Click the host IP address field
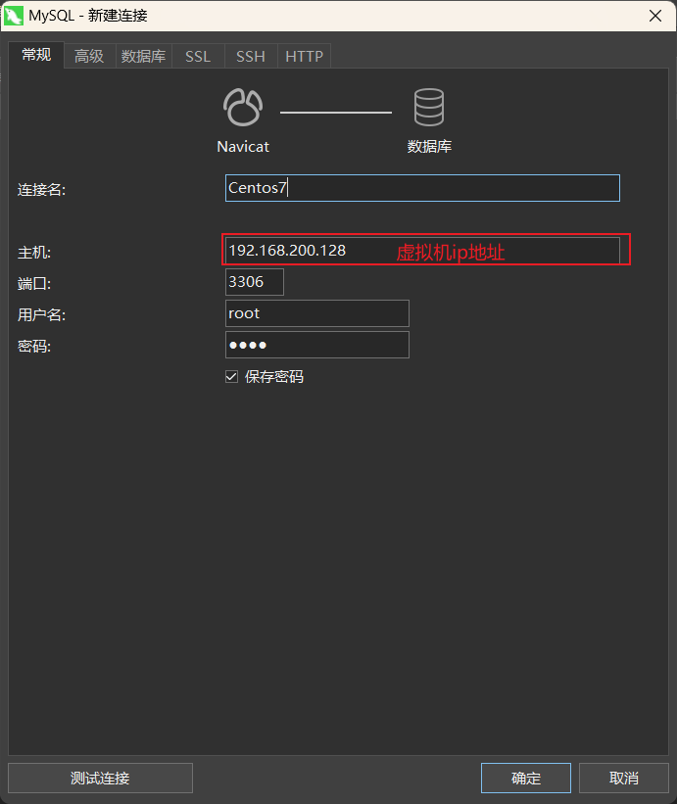 422,251
